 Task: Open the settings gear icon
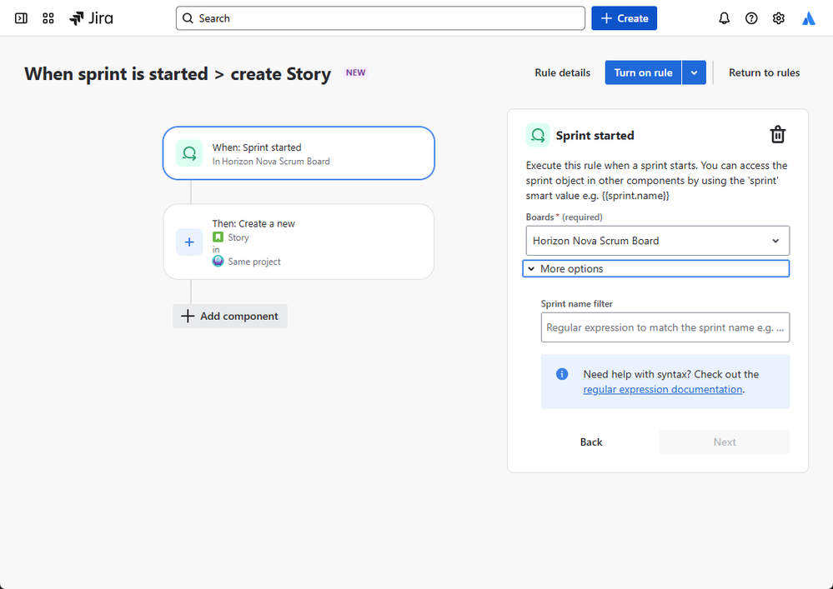click(779, 18)
